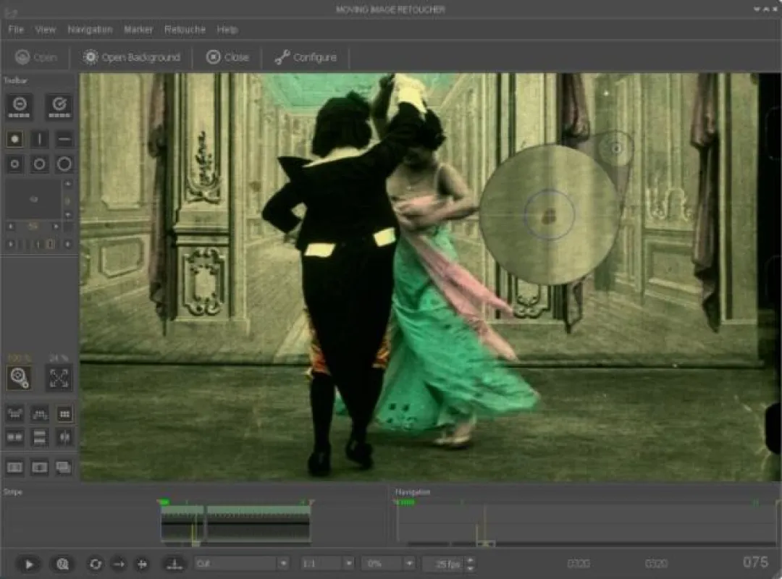Click highlighted grid icon in upper row

[64, 413]
